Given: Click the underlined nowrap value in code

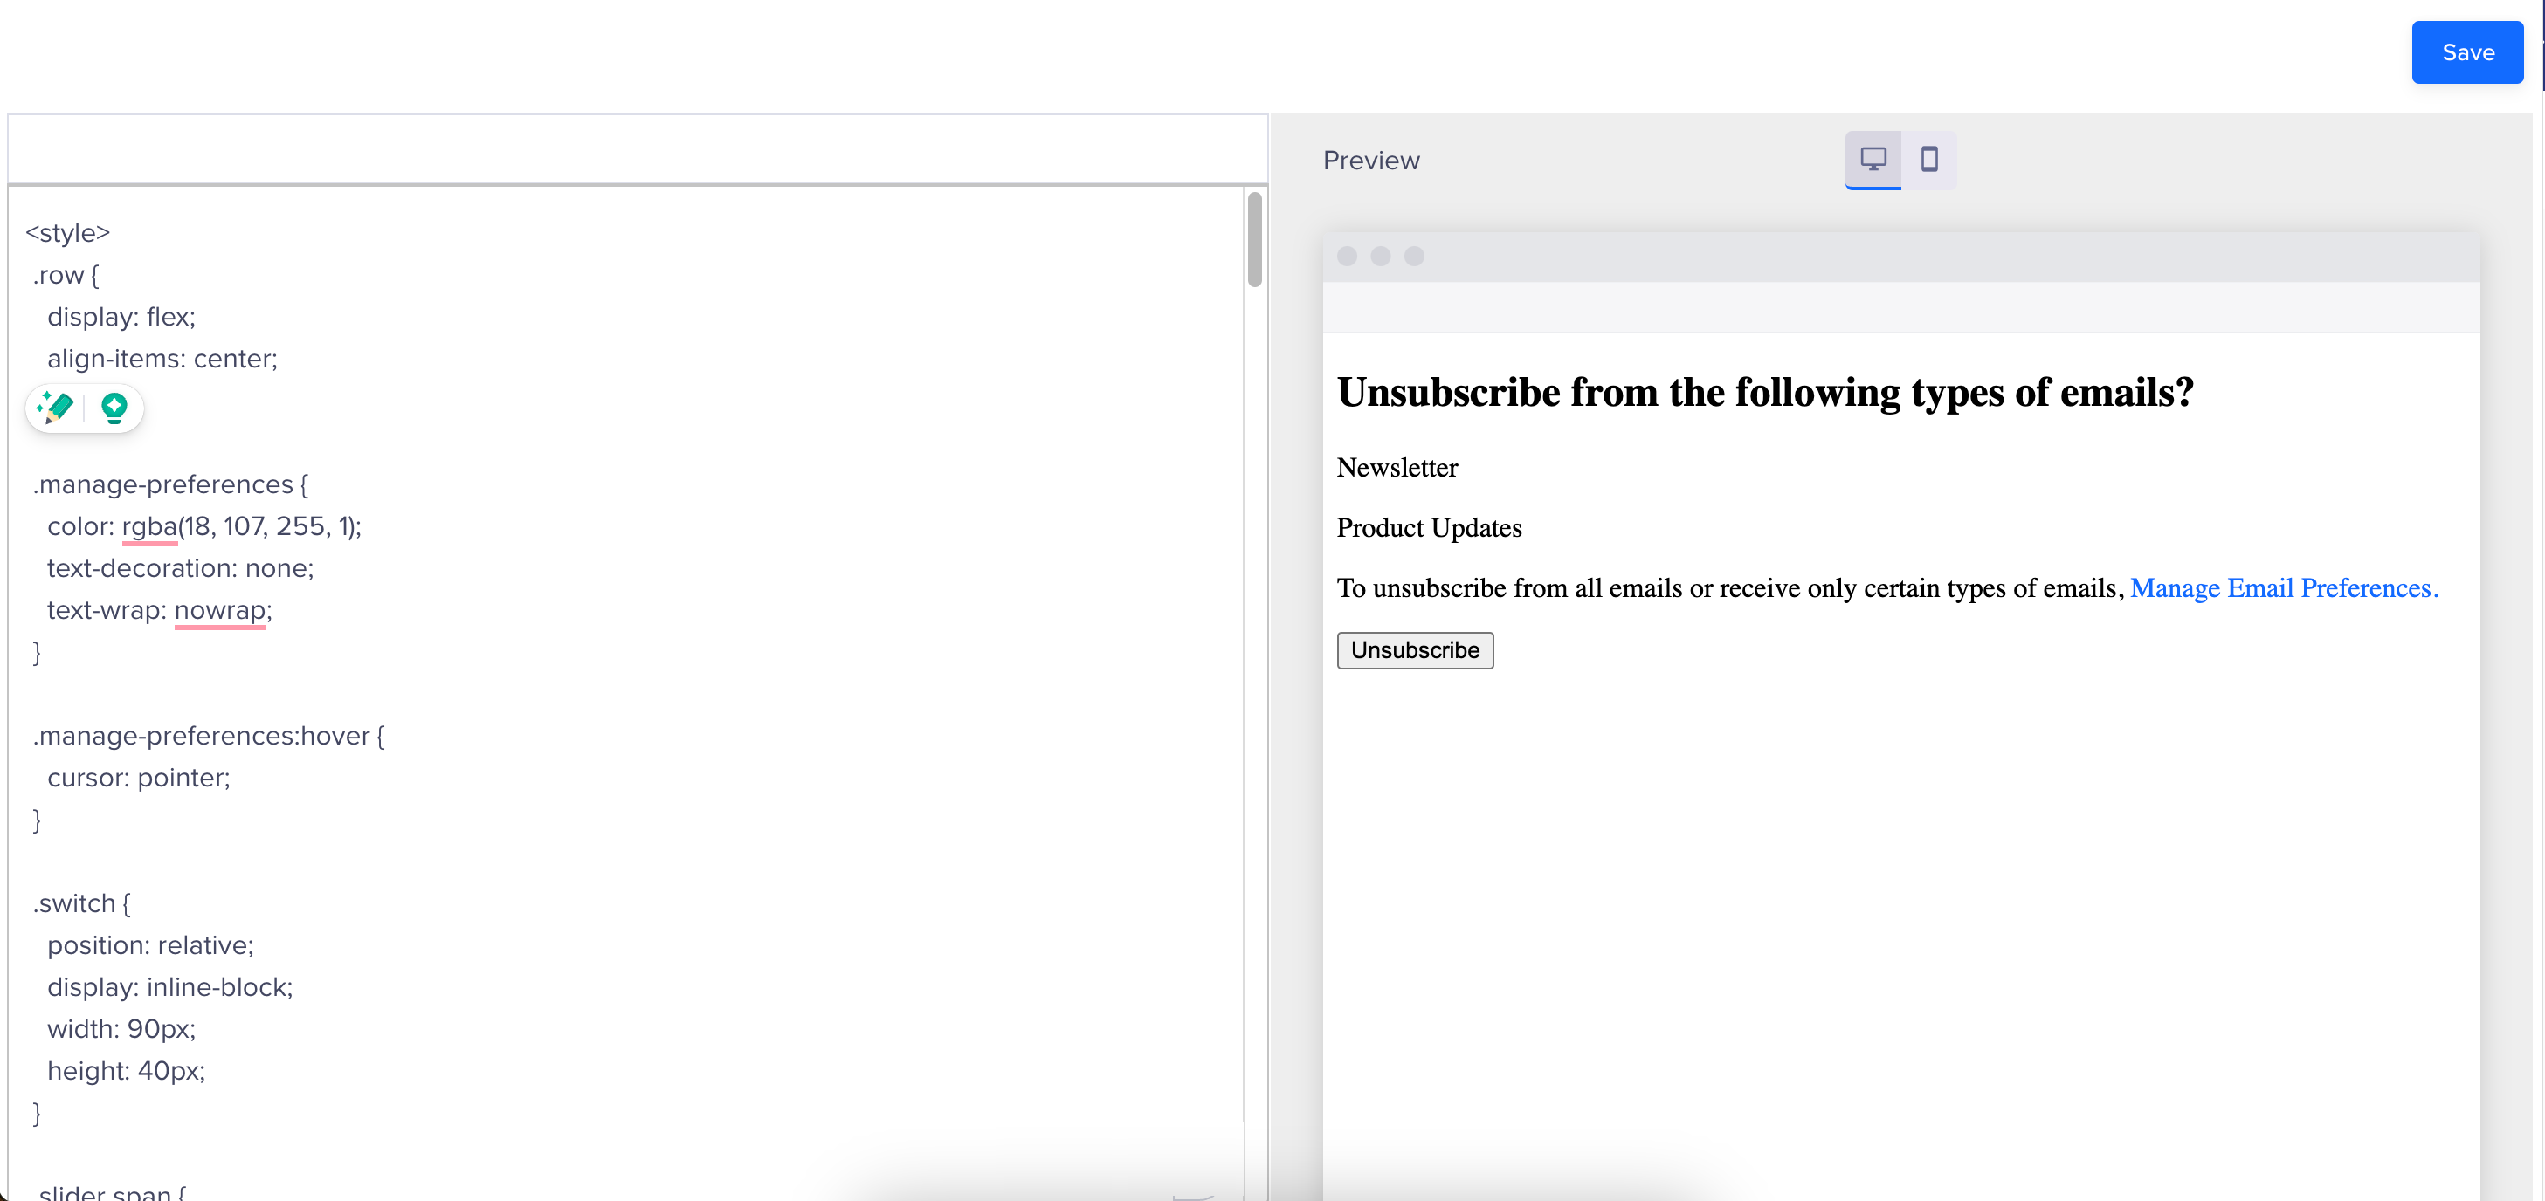Looking at the screenshot, I should pos(220,610).
